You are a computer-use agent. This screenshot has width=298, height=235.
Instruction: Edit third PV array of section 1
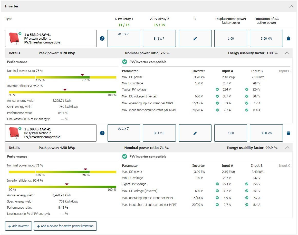click(x=195, y=38)
